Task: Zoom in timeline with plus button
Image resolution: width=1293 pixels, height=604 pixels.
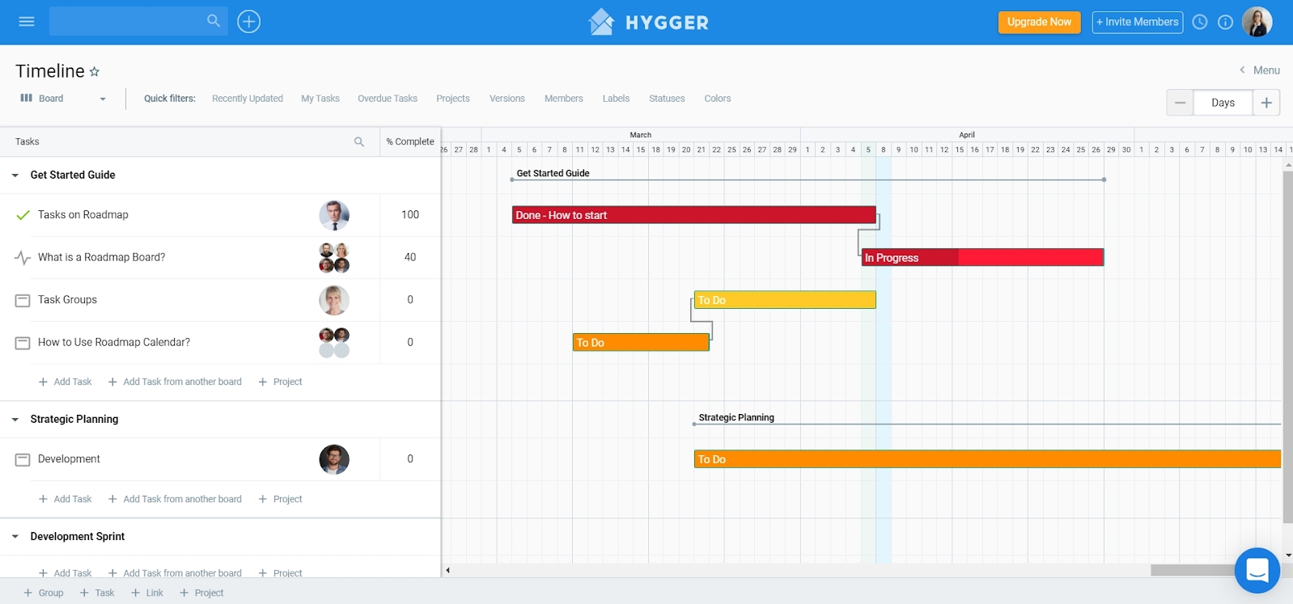Action: (1266, 103)
